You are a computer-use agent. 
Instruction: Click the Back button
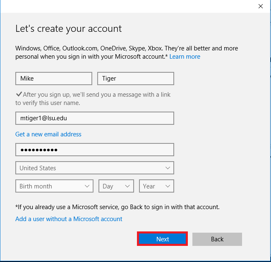pyautogui.click(x=217, y=239)
